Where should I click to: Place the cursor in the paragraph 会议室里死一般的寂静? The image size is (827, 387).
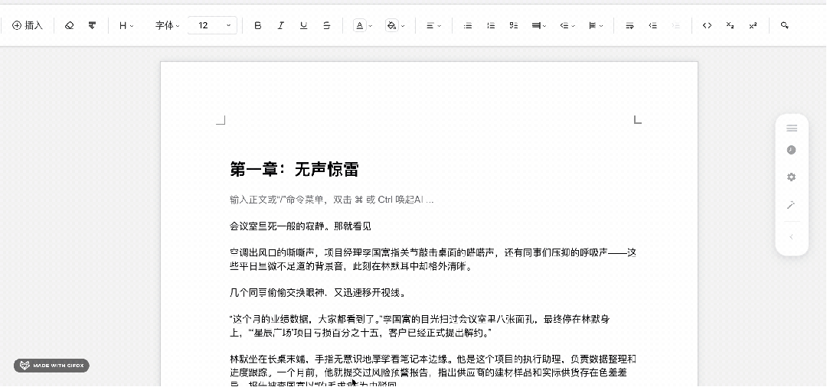(301, 226)
